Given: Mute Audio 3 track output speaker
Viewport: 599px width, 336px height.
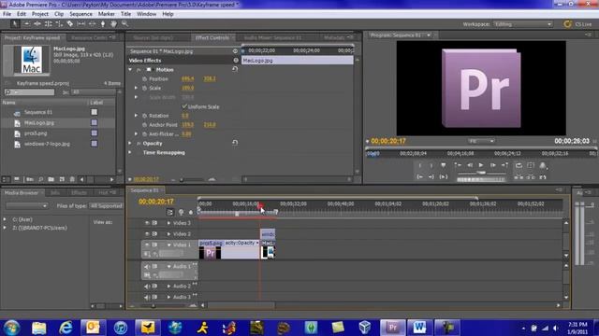Looking at the screenshot, I should (x=147, y=297).
